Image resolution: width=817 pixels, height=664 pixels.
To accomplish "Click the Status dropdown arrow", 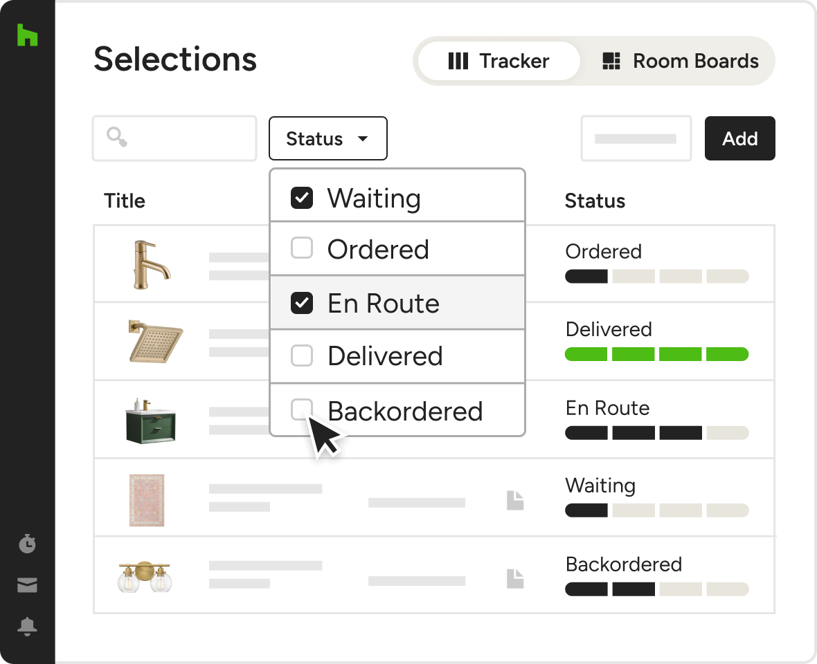I will (x=363, y=139).
